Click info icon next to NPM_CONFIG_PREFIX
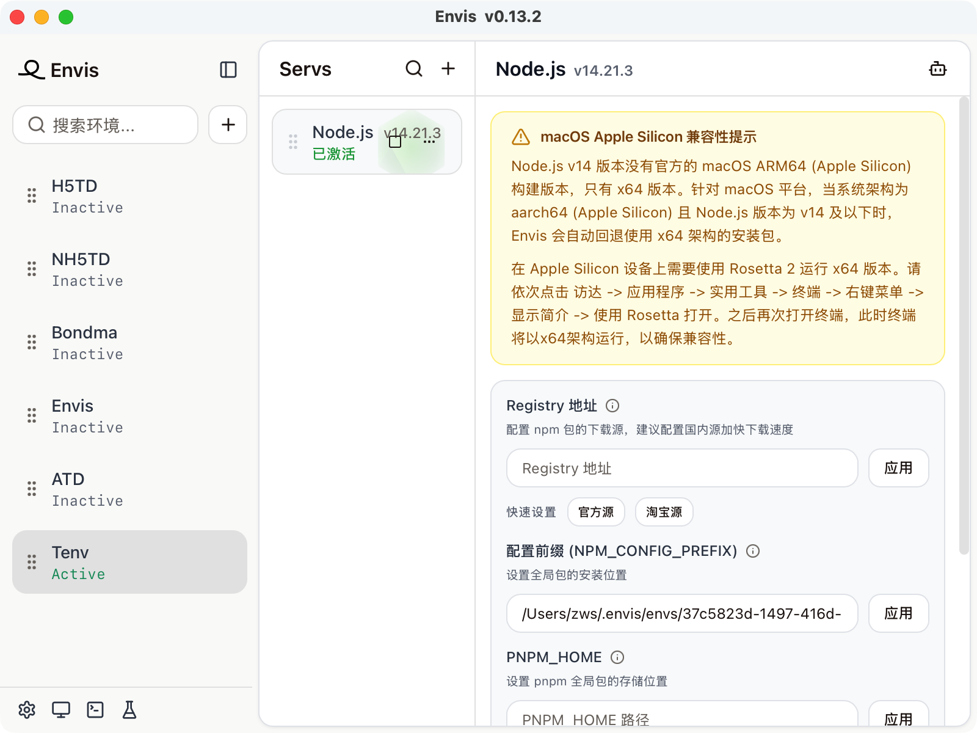The height and width of the screenshot is (733, 977). point(753,551)
